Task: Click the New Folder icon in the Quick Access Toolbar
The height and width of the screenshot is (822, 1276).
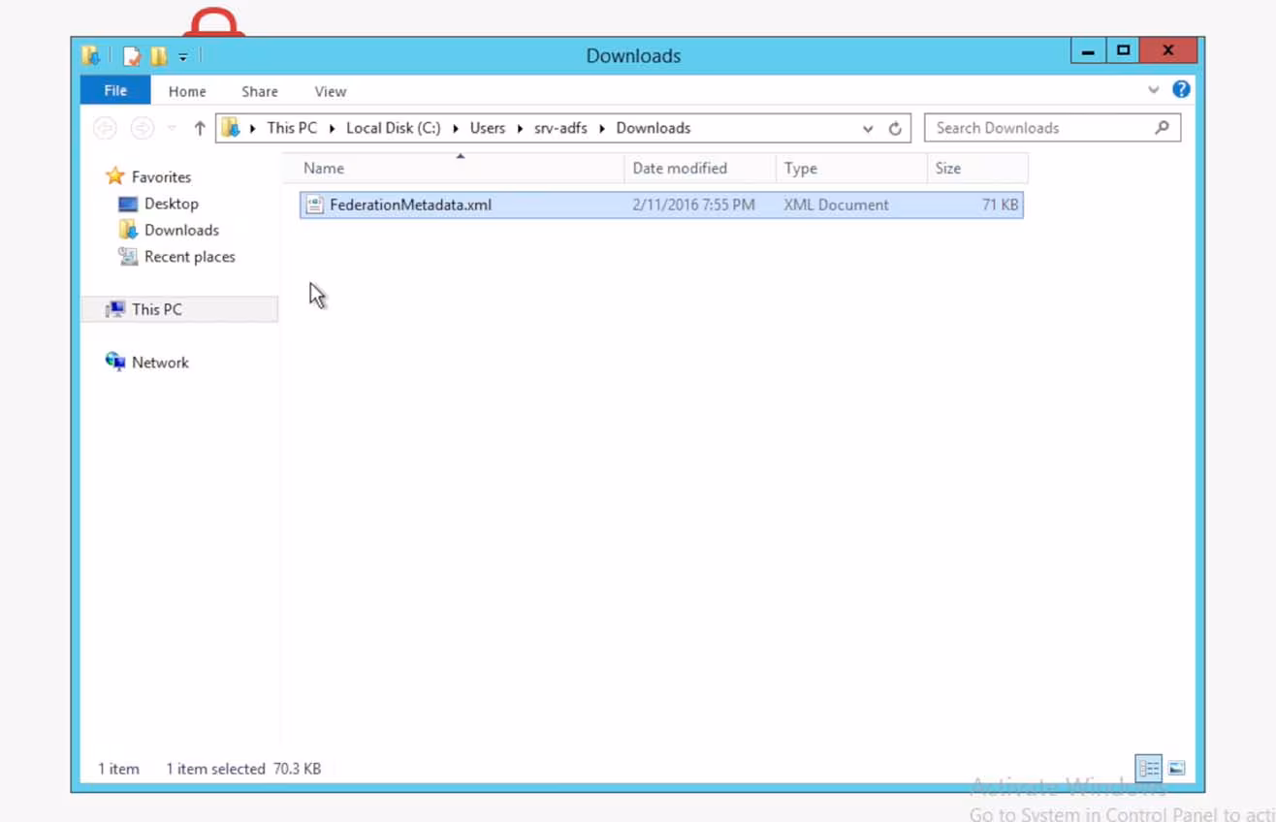Action: click(x=157, y=55)
